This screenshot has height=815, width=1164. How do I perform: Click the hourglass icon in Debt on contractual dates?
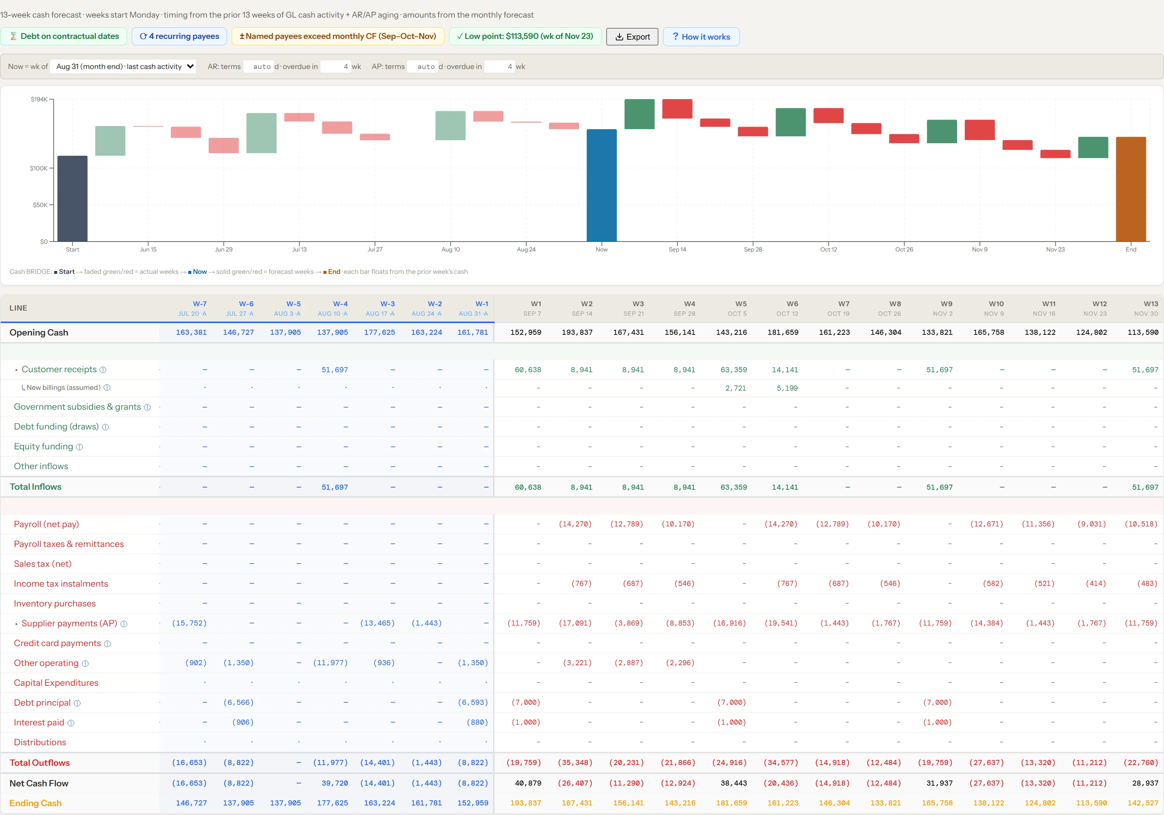13,36
